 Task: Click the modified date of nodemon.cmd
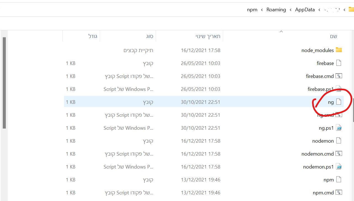[x=201, y=154]
